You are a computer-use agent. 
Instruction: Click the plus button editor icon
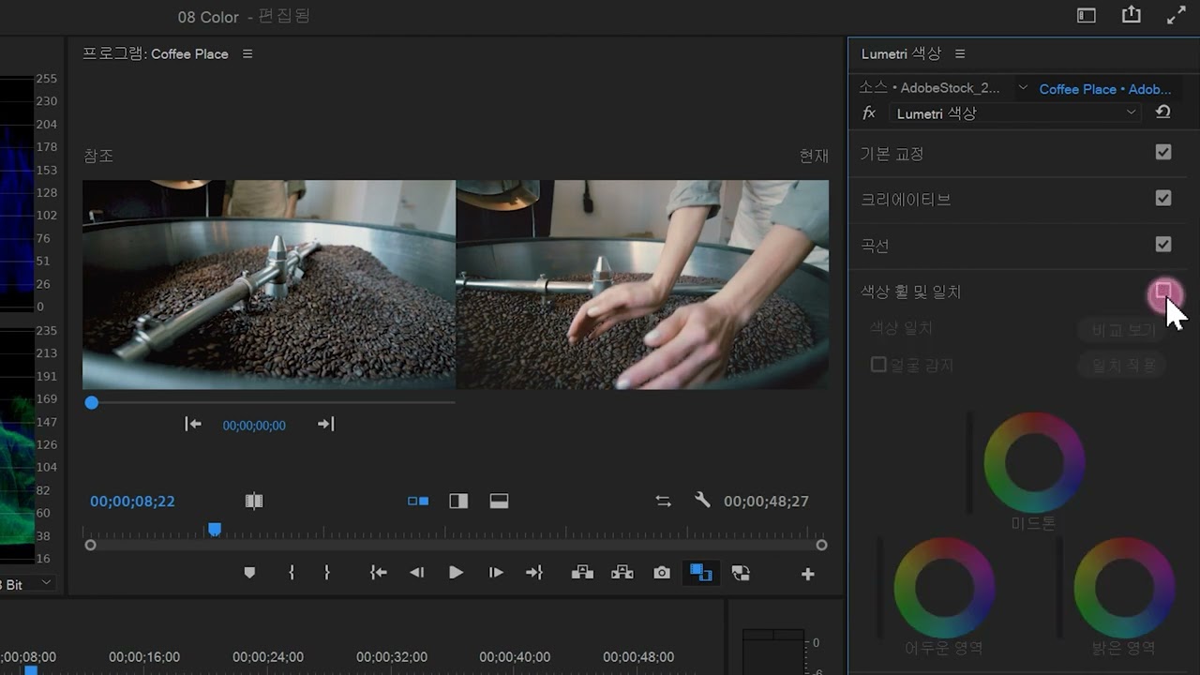[x=807, y=574]
